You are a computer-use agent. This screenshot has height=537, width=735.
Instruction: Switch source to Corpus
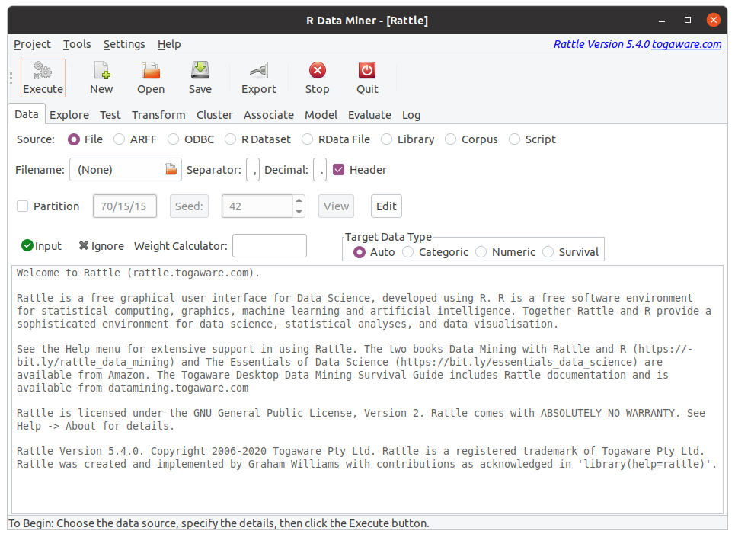pyautogui.click(x=450, y=139)
